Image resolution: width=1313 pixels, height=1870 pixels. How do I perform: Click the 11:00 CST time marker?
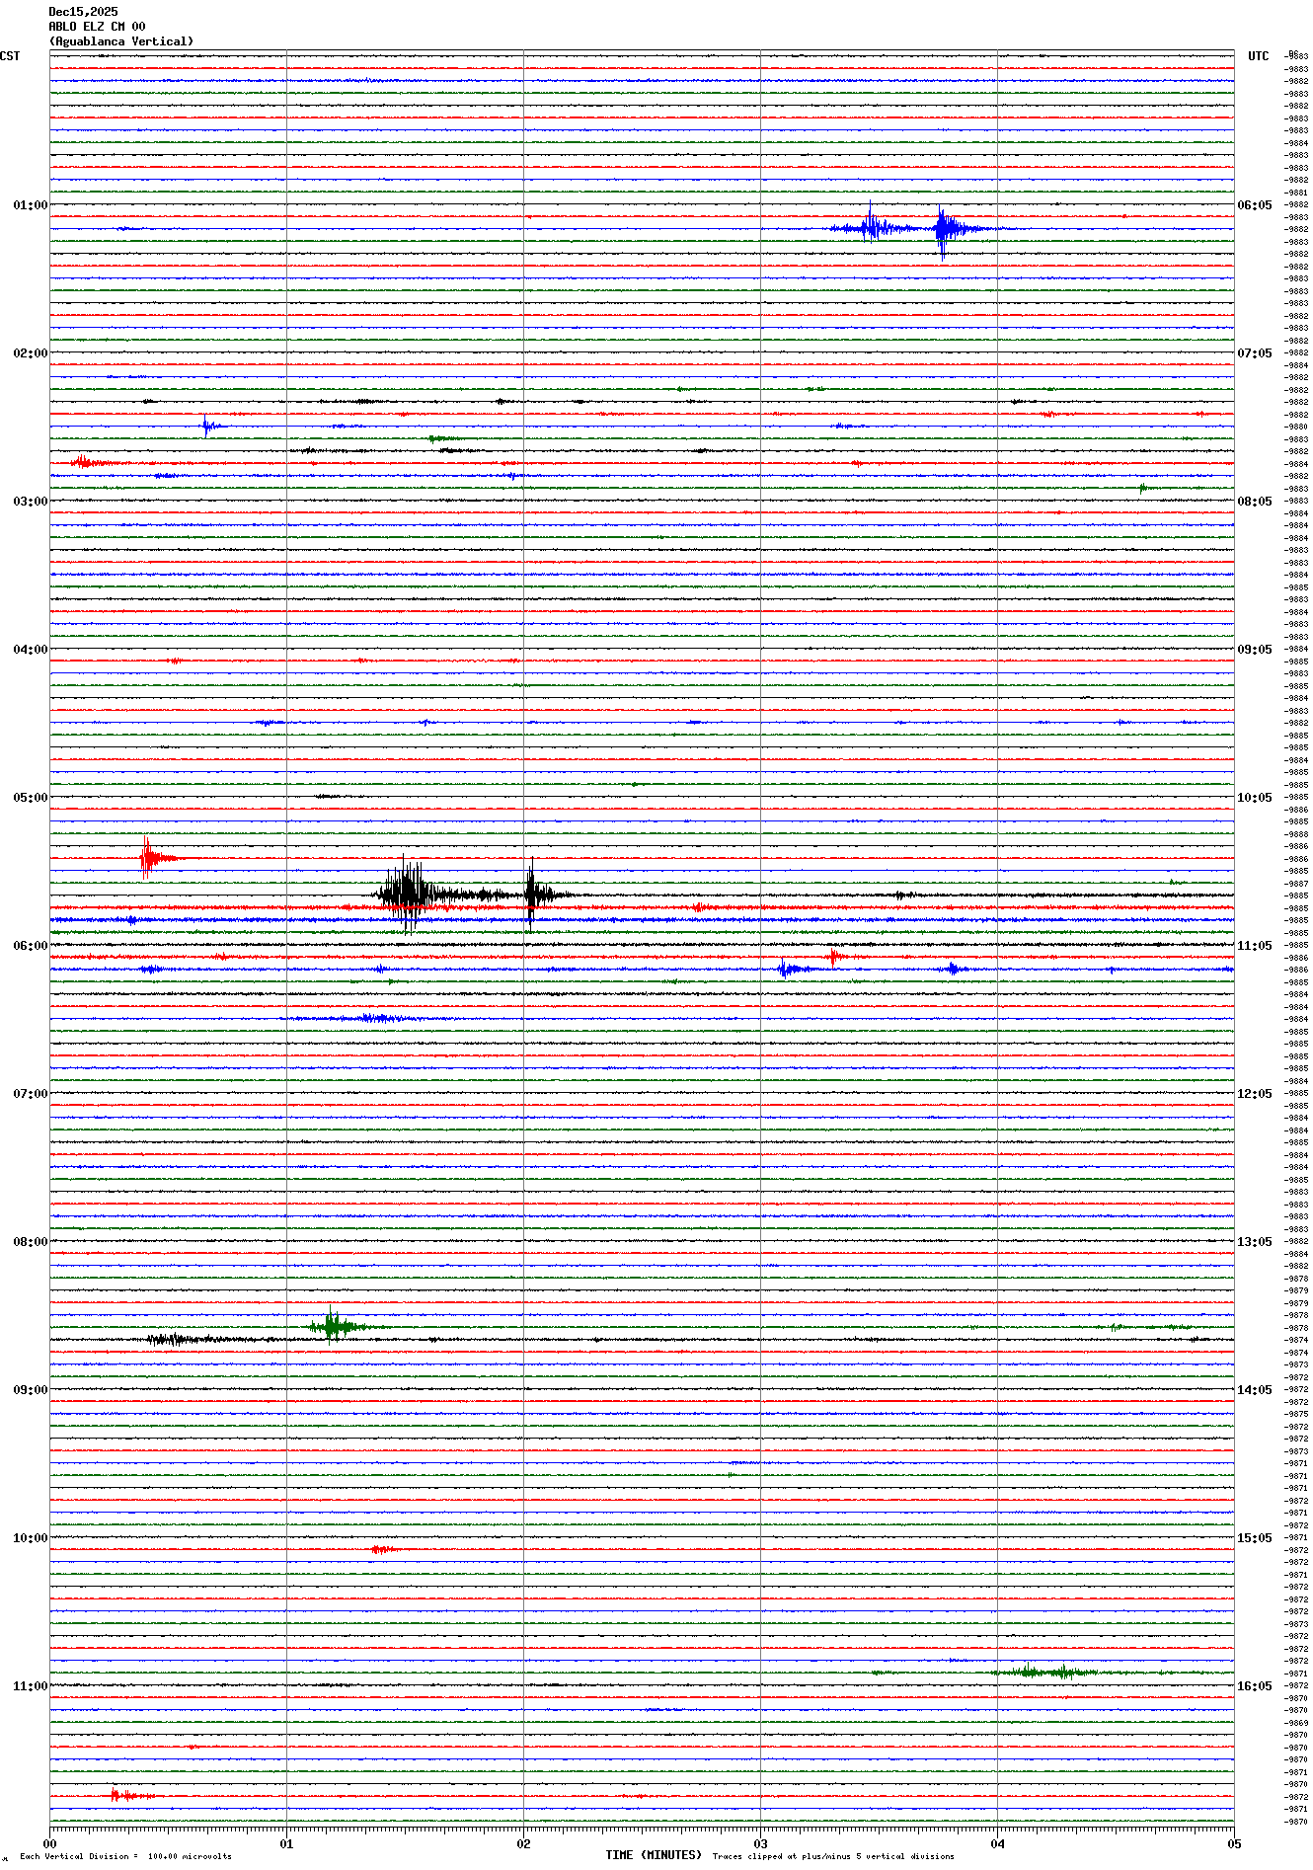pos(30,1686)
